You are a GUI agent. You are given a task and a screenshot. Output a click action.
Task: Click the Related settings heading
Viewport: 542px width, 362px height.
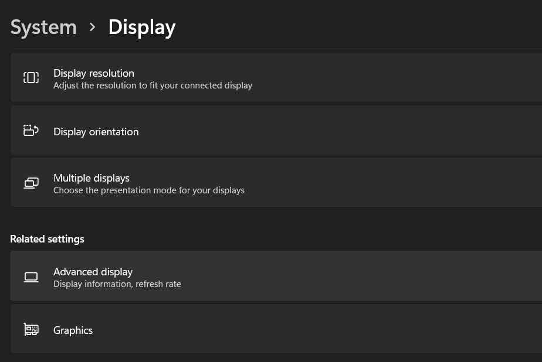coord(47,239)
